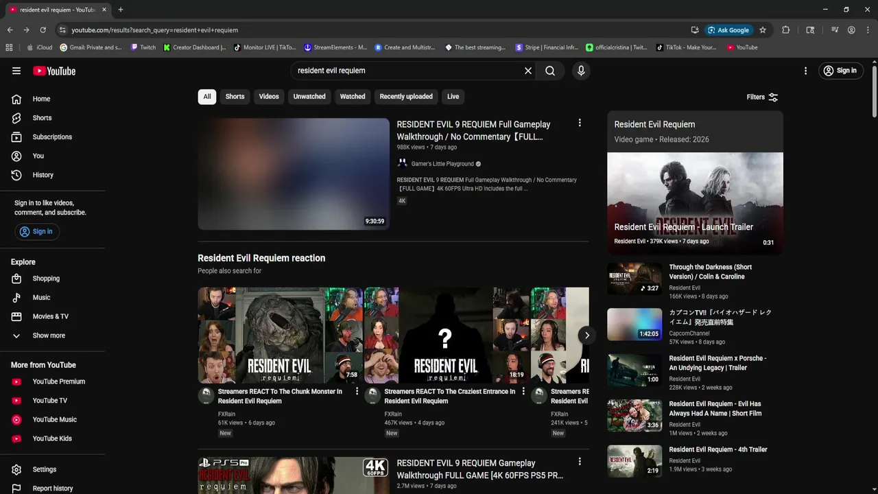The width and height of the screenshot is (878, 494).
Task: Open the CapcomChannel 1:42:05 video thumbnail
Action: pyautogui.click(x=634, y=324)
